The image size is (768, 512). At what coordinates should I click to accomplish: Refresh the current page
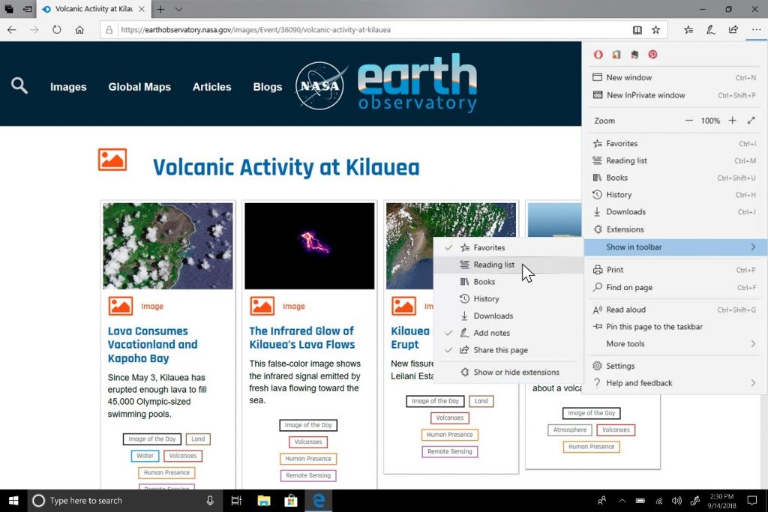tap(57, 30)
